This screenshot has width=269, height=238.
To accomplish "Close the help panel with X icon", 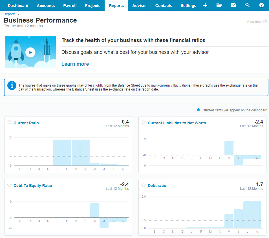I will point(265,22).
